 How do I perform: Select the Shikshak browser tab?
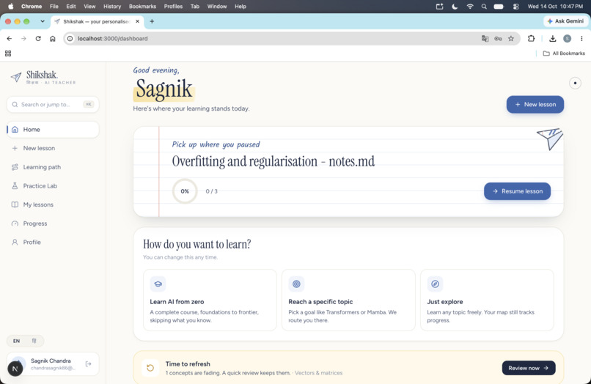[x=98, y=21]
